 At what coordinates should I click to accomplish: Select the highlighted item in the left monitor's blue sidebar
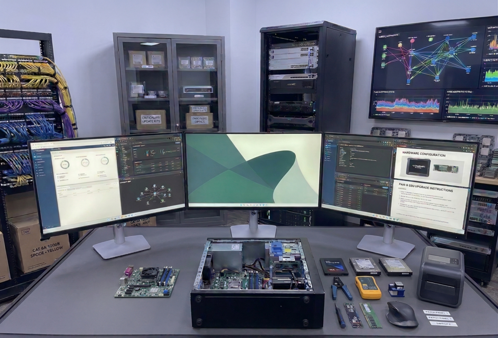pyautogui.click(x=42, y=157)
